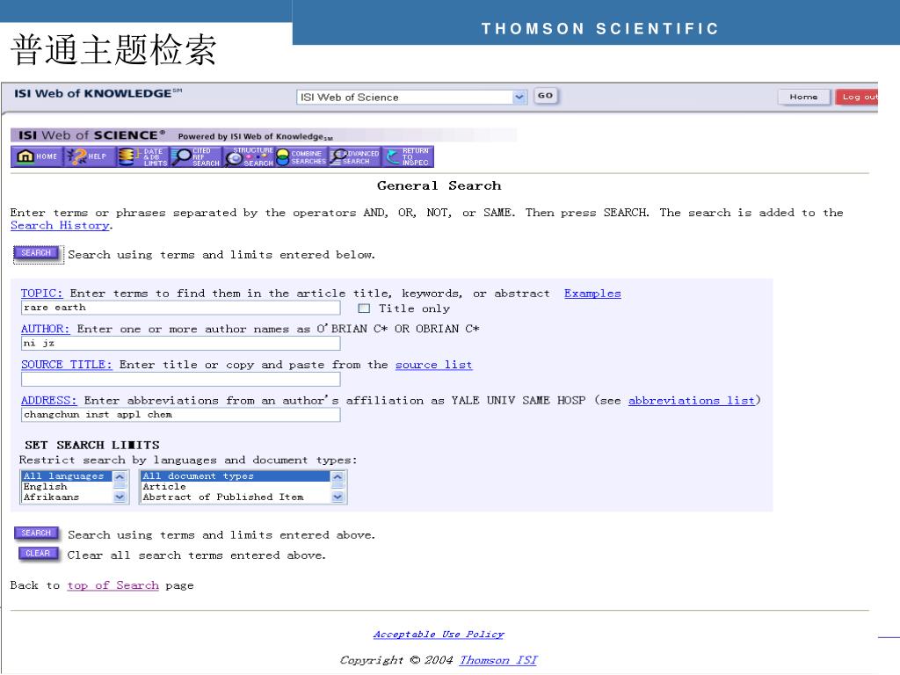Open the Home toolbar icon in Web of Science
The width and height of the screenshot is (900, 675).
[x=37, y=156]
